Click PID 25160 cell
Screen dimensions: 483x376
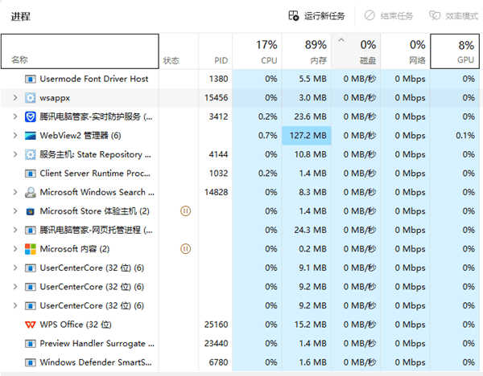[x=217, y=325]
